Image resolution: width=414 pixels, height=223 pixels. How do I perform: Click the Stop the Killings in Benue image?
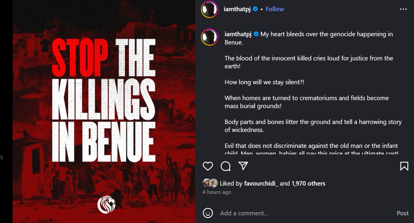[x=104, y=111]
